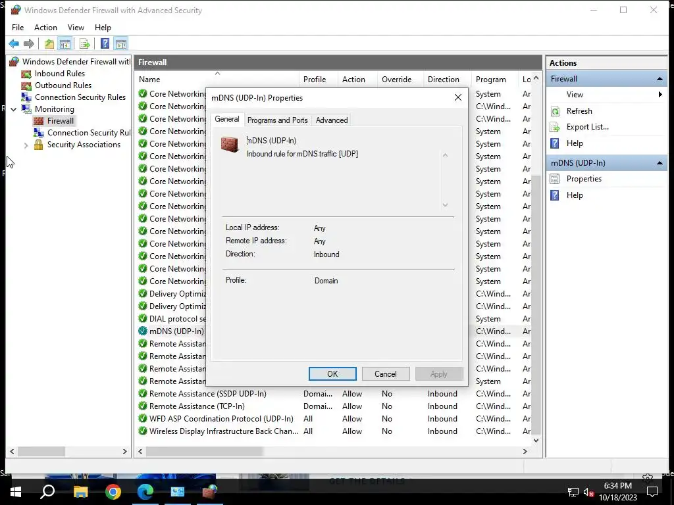Click the firewall brick icon in dialog

[x=230, y=144]
